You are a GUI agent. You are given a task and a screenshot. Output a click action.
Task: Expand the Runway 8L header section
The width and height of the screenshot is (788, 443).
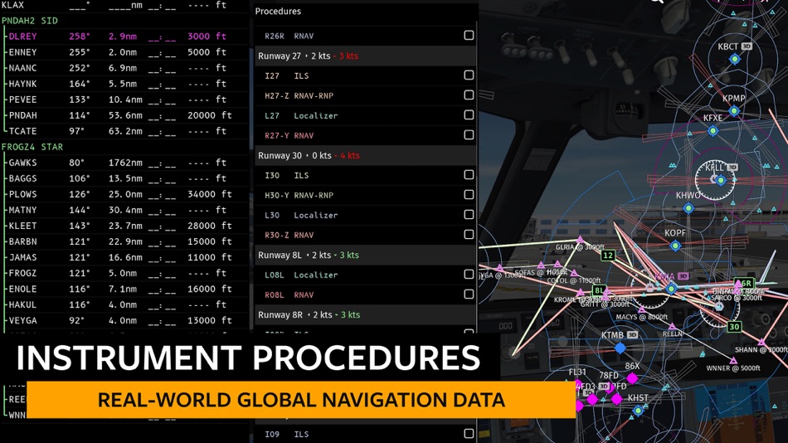click(365, 255)
